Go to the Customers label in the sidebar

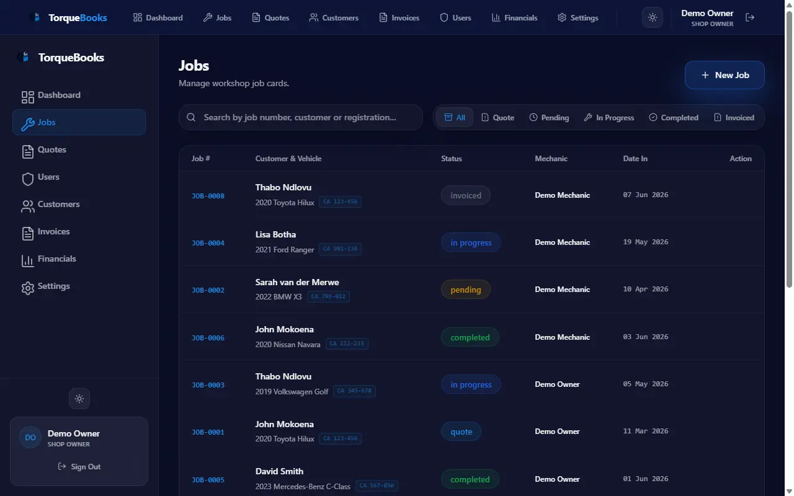point(59,204)
